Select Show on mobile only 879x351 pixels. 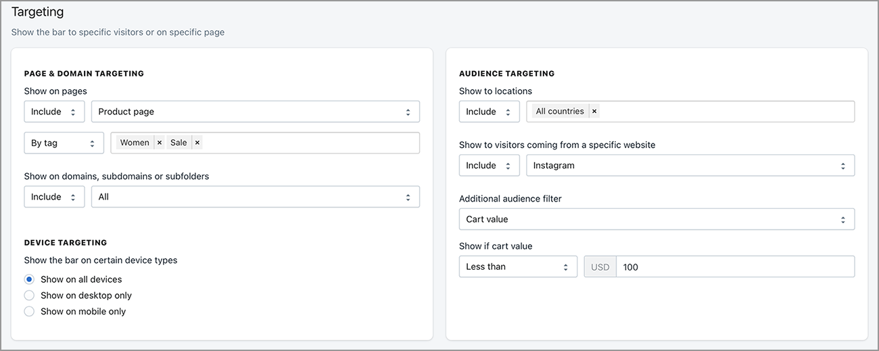click(x=29, y=312)
